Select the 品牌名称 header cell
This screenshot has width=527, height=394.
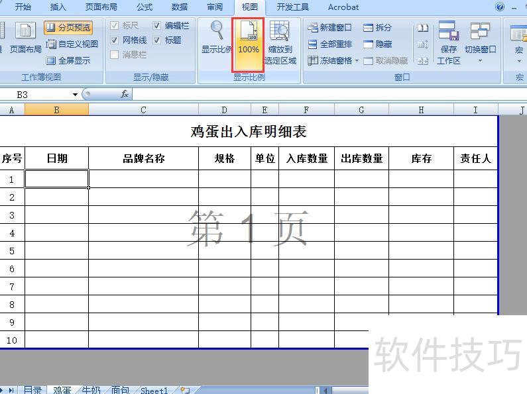pos(143,158)
